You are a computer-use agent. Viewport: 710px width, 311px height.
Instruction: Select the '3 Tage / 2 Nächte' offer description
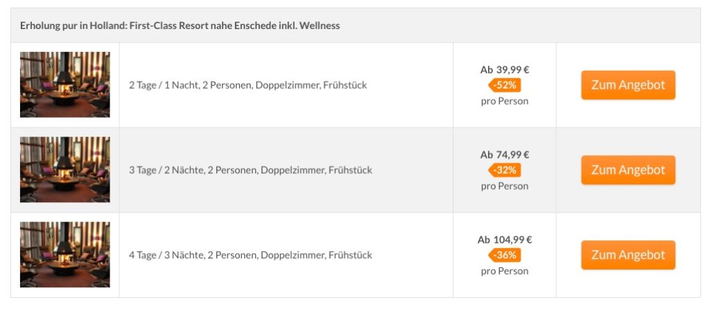250,170
